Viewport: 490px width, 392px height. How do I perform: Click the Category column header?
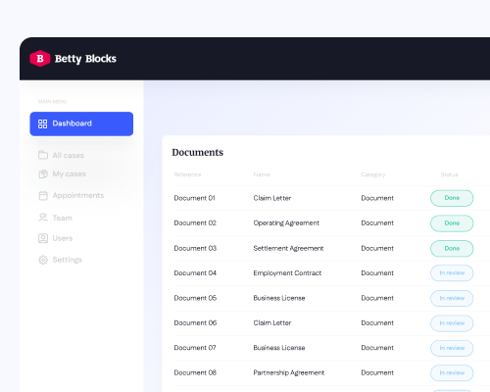click(x=373, y=174)
